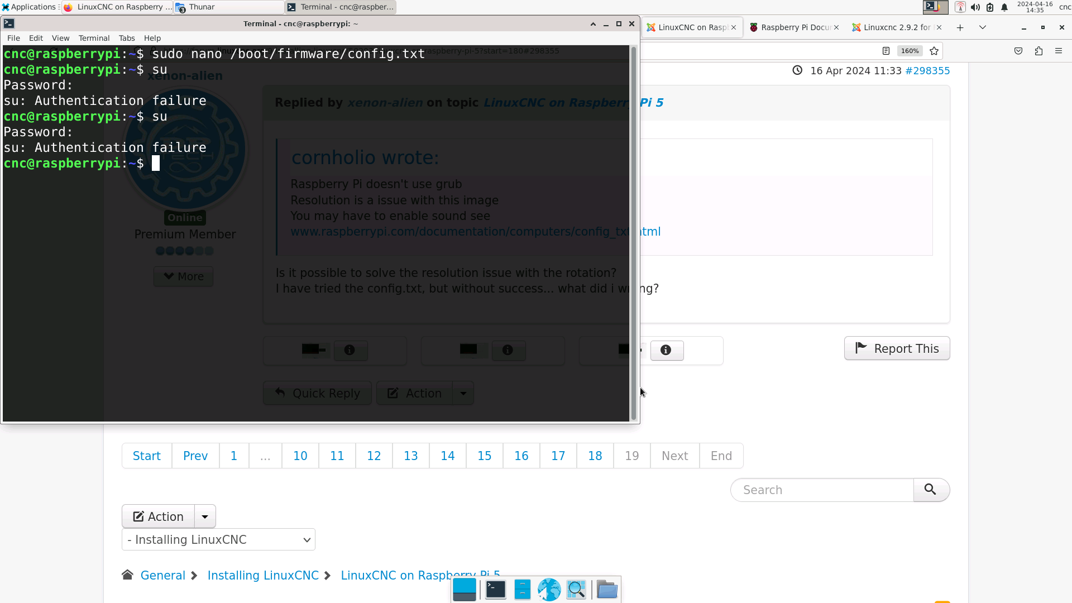Screen dimensions: 1072x603
Task: Click the terminal's vertical scrollbar
Action: pos(634,233)
